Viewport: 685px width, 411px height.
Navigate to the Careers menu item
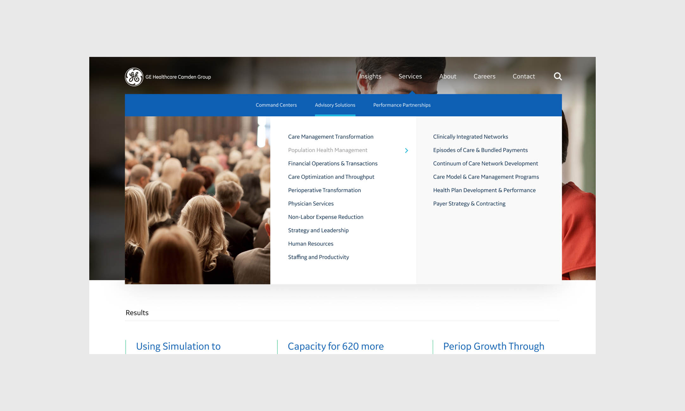484,76
